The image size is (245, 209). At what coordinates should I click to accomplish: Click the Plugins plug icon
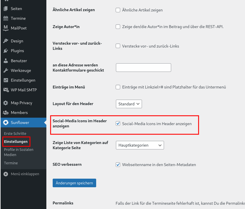(6, 51)
